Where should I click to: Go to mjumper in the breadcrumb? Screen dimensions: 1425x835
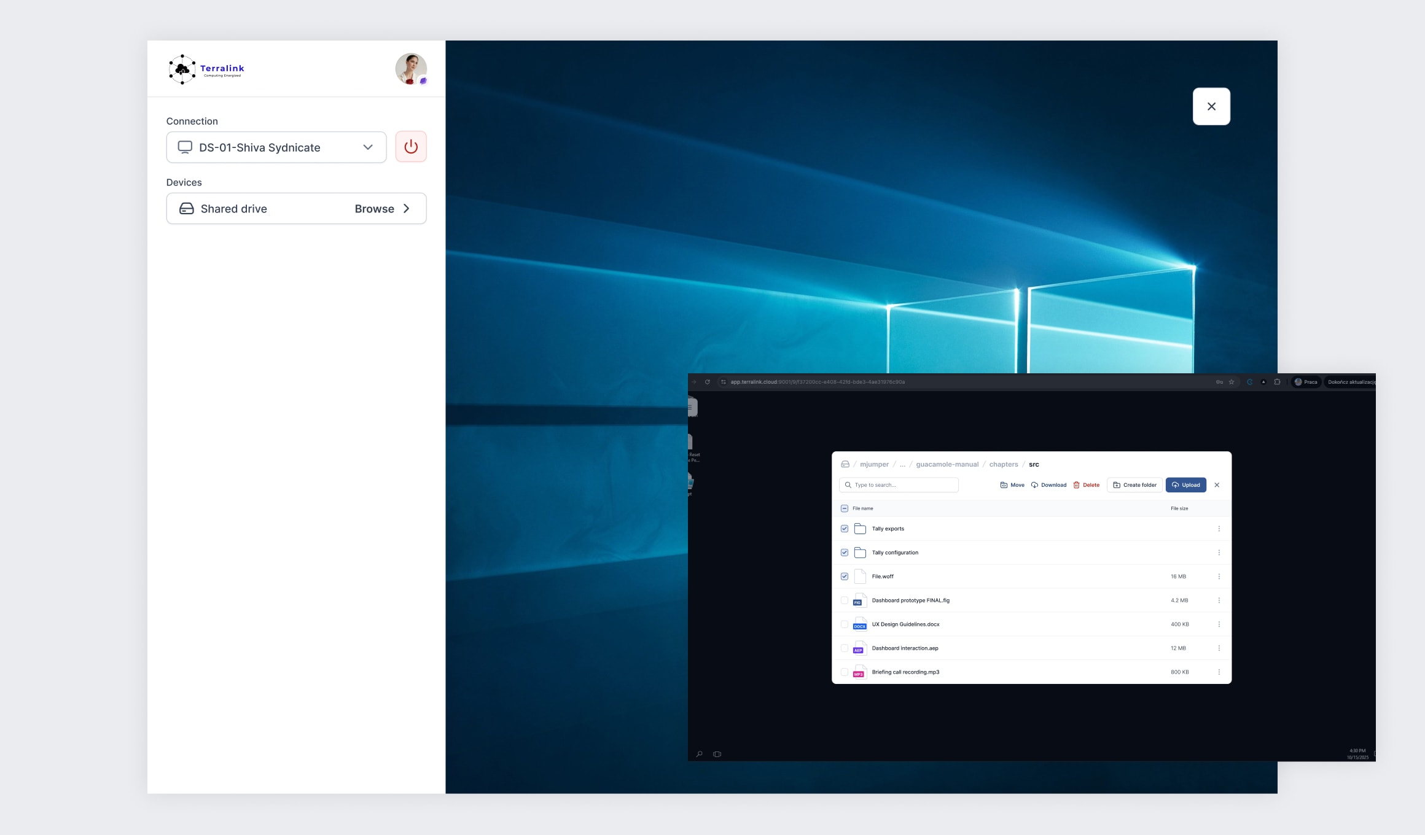tap(874, 465)
